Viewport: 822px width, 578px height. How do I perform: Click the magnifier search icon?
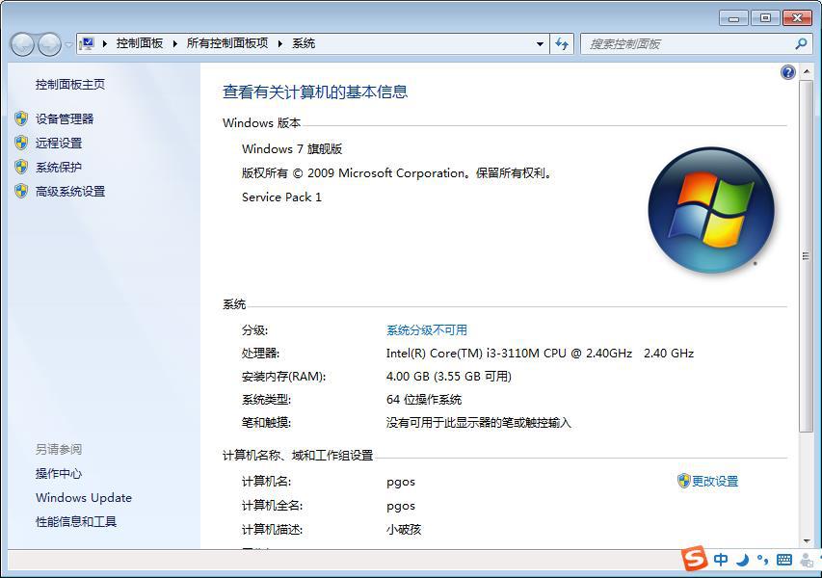[801, 44]
